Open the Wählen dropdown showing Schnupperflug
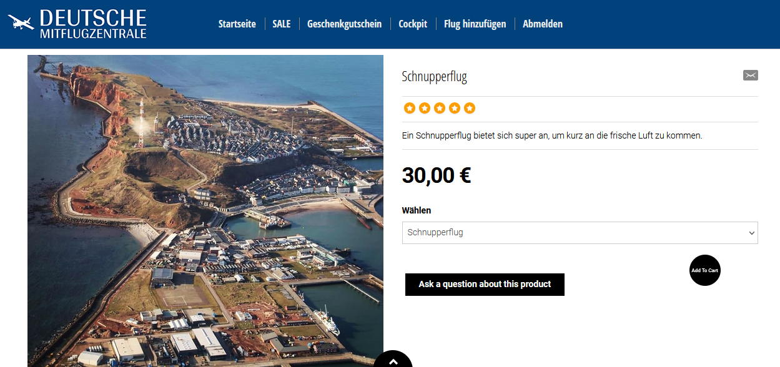This screenshot has width=780, height=367. click(x=580, y=233)
